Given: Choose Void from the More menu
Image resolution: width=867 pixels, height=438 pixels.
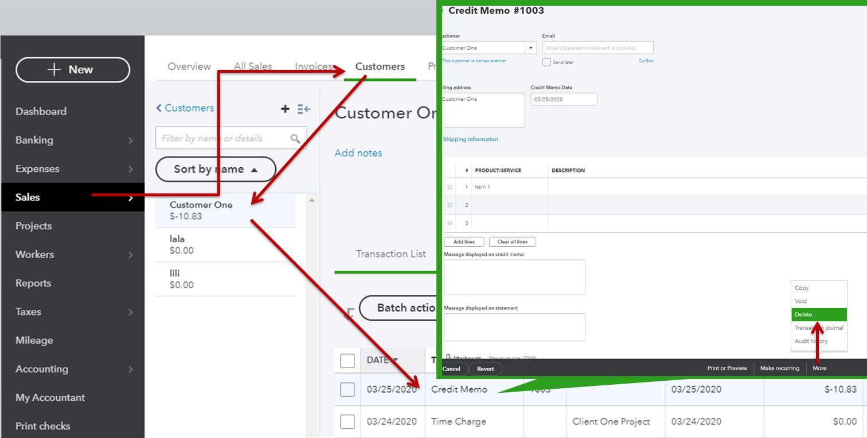Looking at the screenshot, I should tap(800, 301).
